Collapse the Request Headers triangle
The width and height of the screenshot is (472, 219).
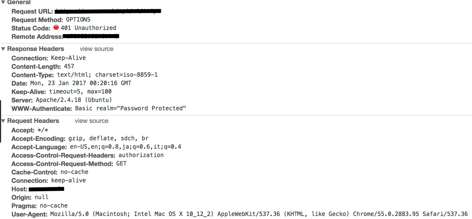pos(3,121)
